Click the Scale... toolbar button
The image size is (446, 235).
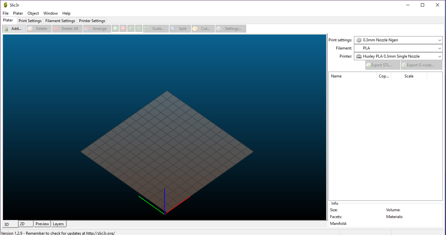coord(156,29)
